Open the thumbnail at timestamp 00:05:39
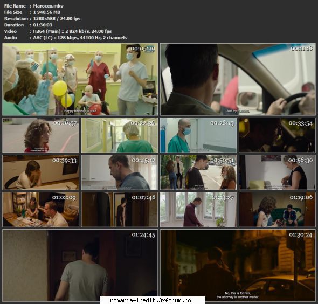 [80, 79]
